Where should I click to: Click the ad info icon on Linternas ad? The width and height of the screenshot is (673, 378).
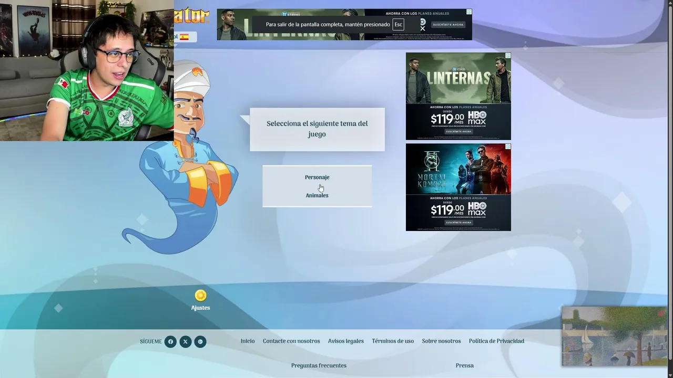[x=508, y=55]
